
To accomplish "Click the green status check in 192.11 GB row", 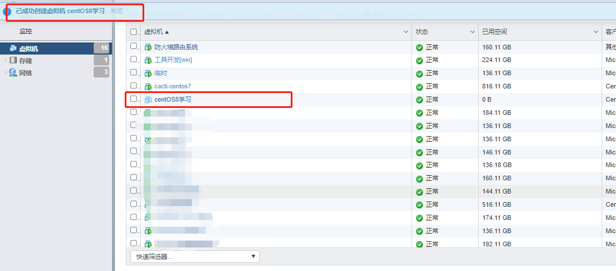I will pos(419,244).
